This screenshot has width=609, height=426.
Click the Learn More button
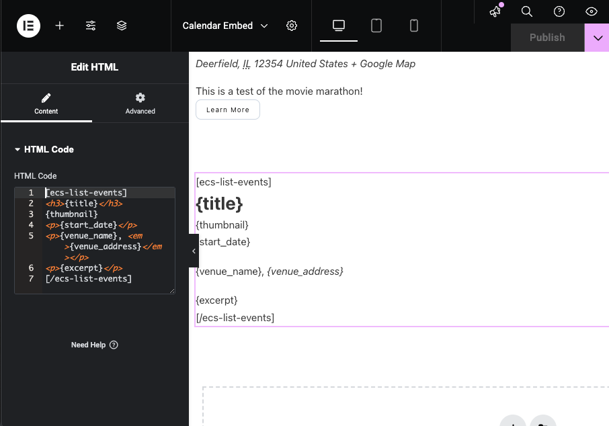tap(228, 110)
